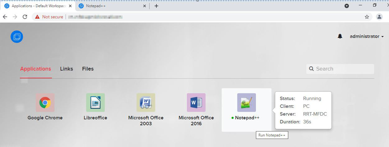Switch to the Links tab

67,69
